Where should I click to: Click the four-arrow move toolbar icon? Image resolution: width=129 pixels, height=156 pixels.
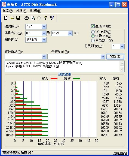point(39,18)
